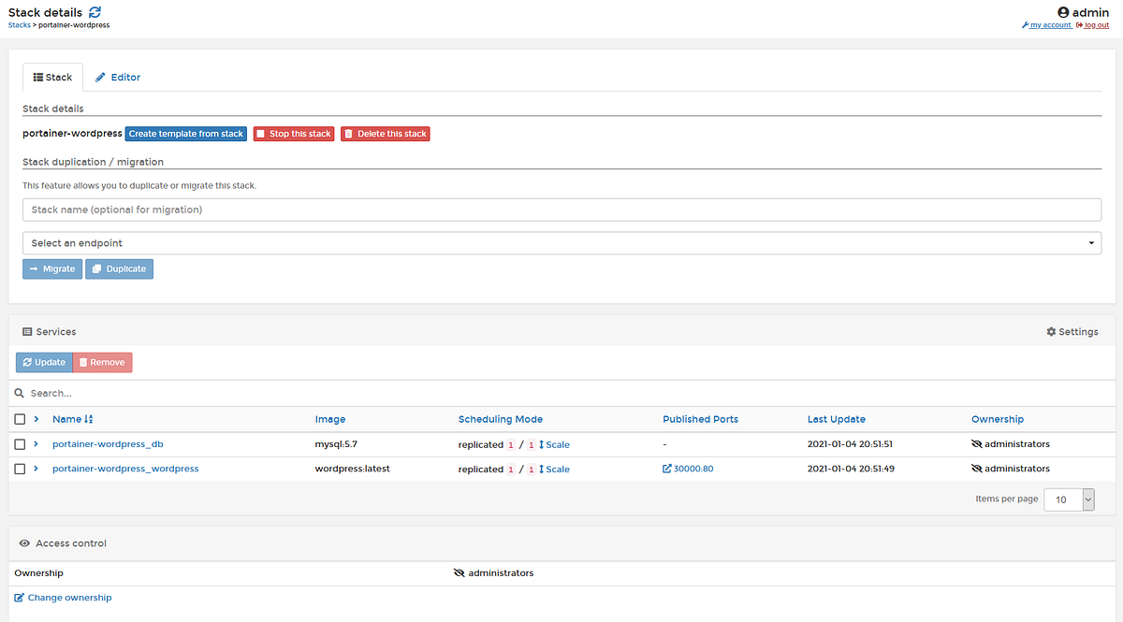
Task: Open the Select an endpoint dropdown
Action: click(561, 243)
